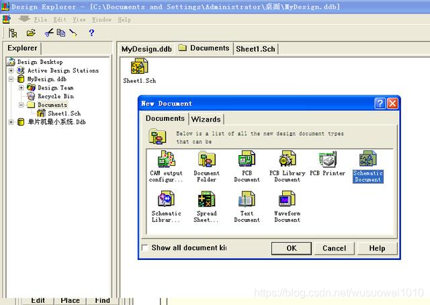Switch to the Wizards tab
Image resolution: width=430 pixels, height=305 pixels.
[x=206, y=120]
